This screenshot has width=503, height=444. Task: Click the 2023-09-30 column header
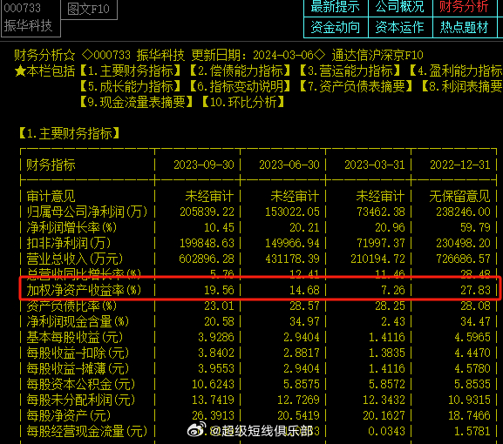tap(204, 165)
